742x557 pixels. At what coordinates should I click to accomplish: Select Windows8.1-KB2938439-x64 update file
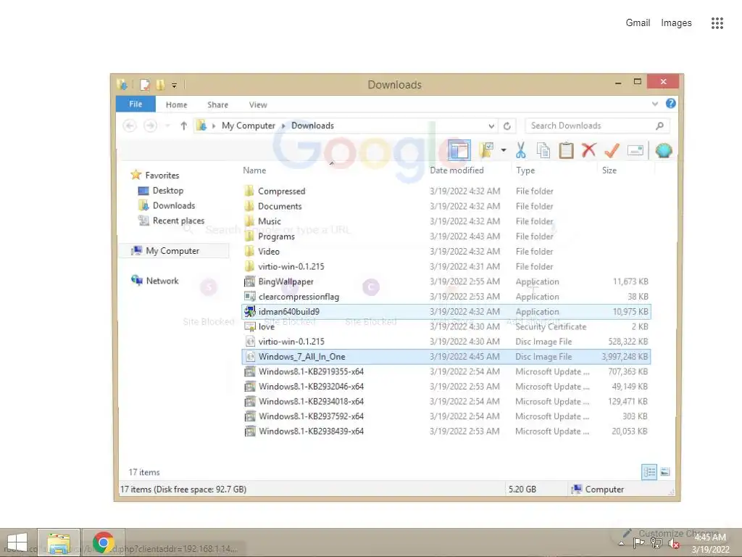point(310,432)
